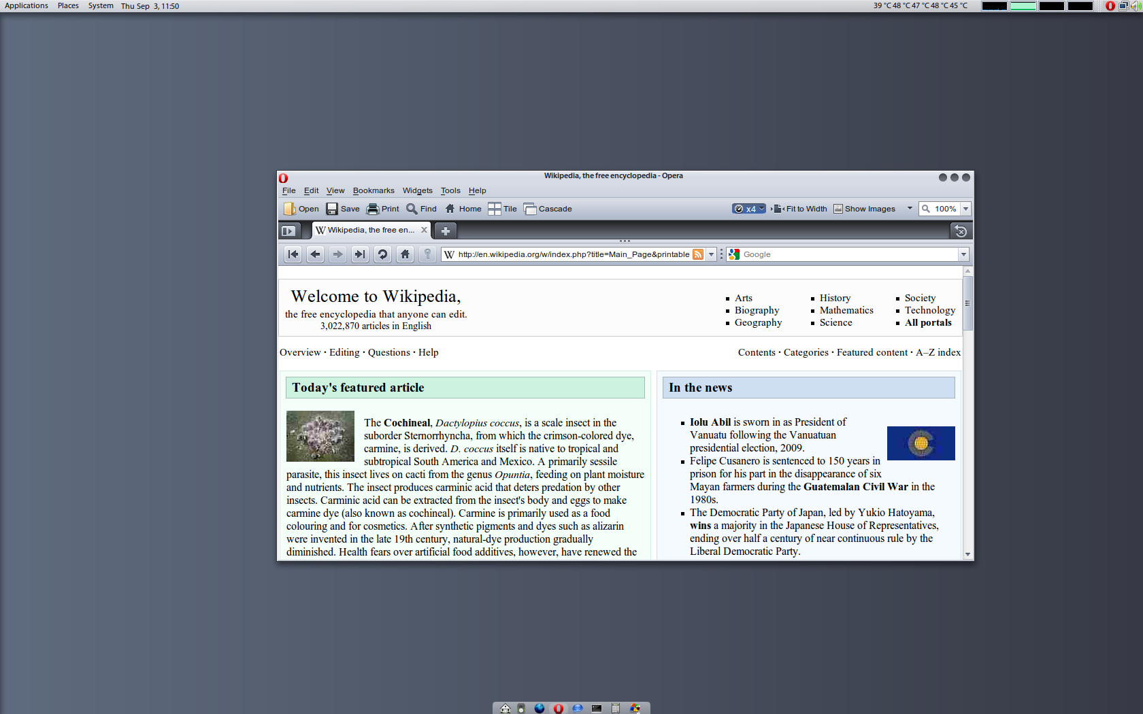Expand the address bar history dropdown
This screenshot has width=1143, height=714.
pos(711,254)
